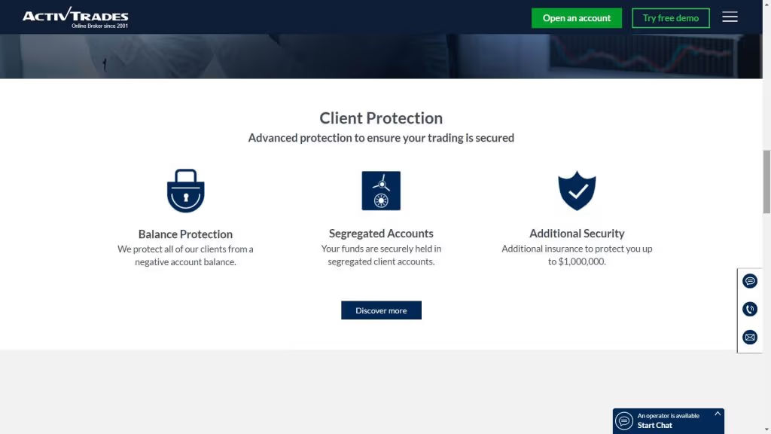
Task: Open the email icon in the side panel
Action: coord(749,337)
